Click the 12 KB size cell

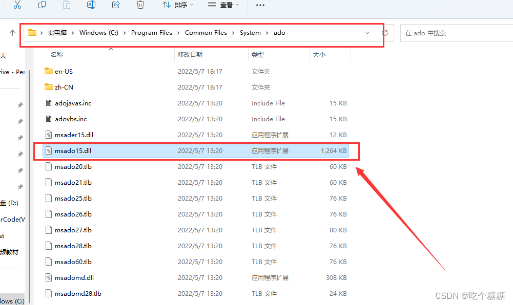[338, 135]
